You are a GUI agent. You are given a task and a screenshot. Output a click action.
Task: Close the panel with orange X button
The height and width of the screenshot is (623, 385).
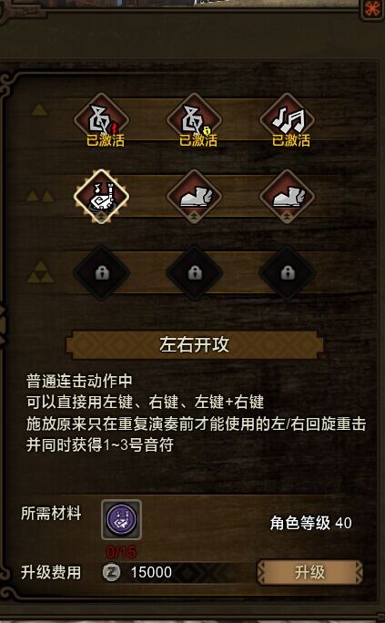click(x=372, y=9)
